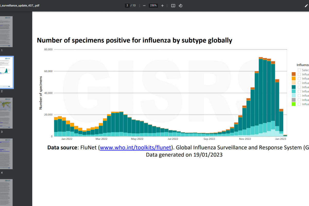Check the box beside gray legend swatch
This screenshot has width=309, height=206.
click(299, 100)
